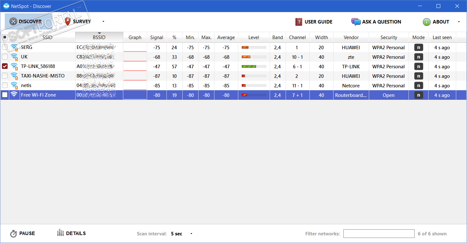Sort the table by BSSID column
This screenshot has height=243, width=467.
99,37
